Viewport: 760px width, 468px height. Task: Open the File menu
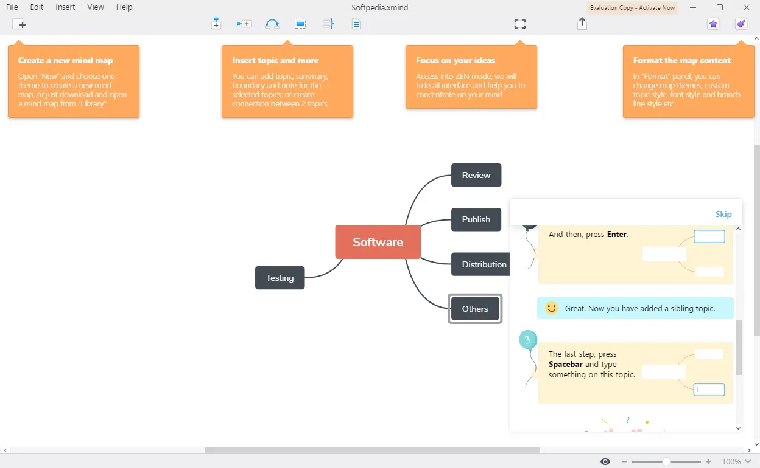tap(12, 7)
